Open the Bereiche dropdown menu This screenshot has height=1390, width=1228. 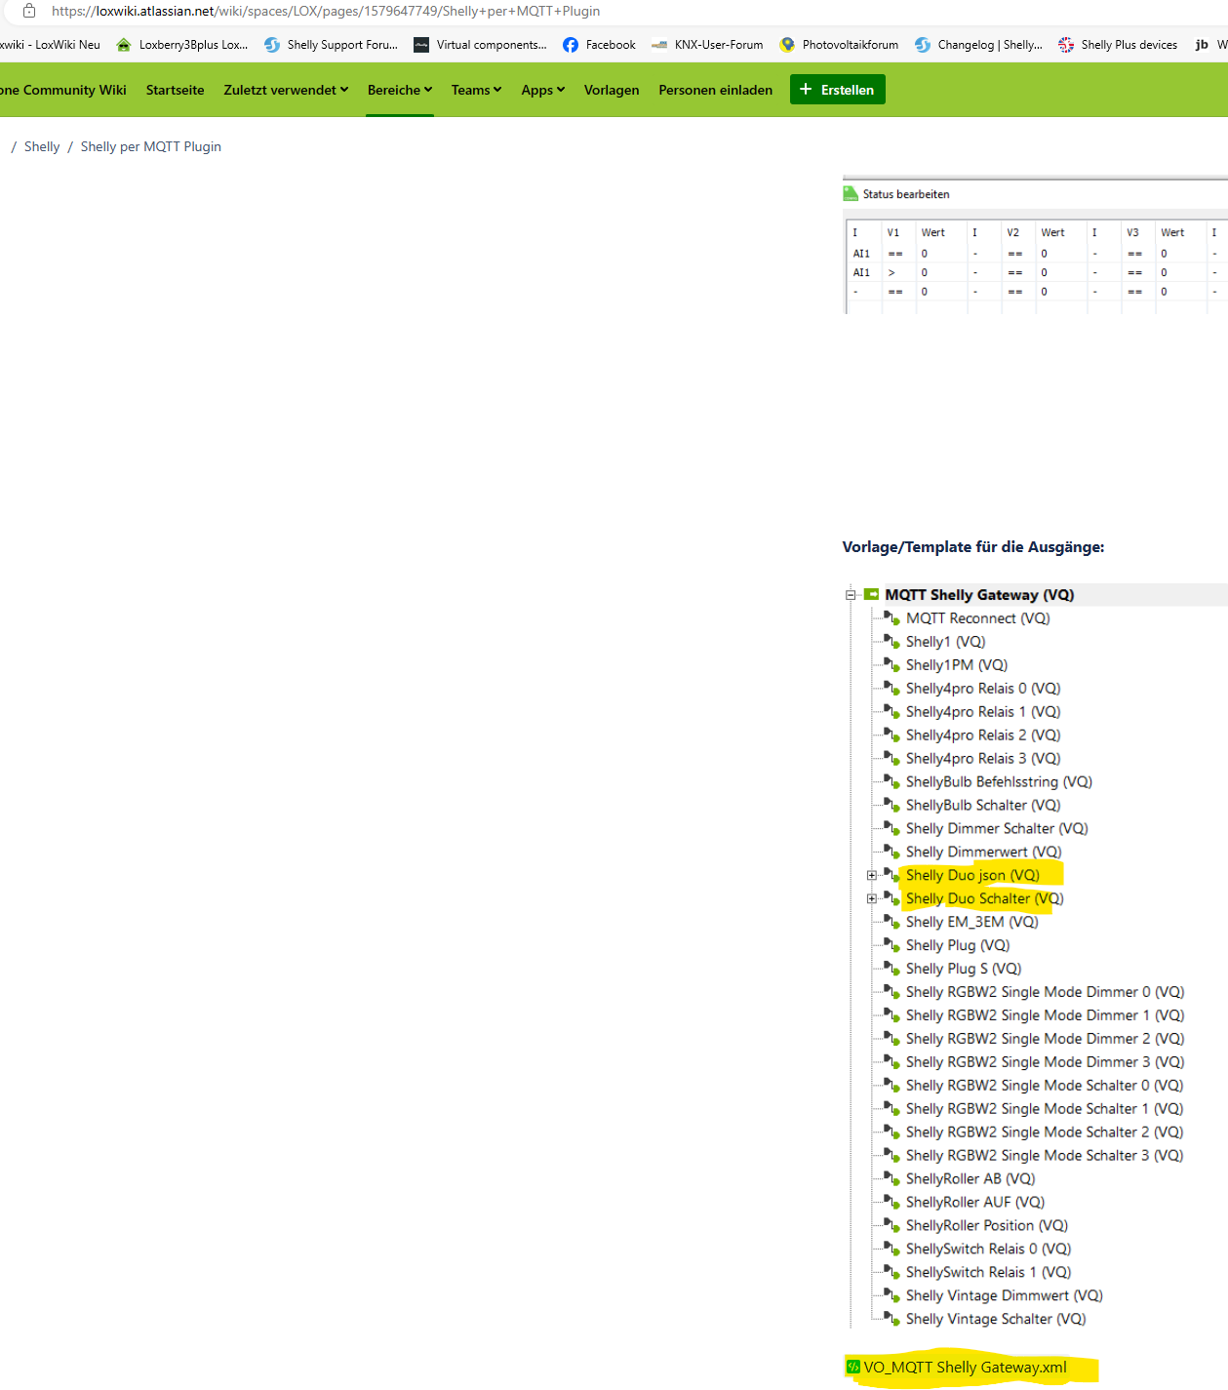point(400,90)
